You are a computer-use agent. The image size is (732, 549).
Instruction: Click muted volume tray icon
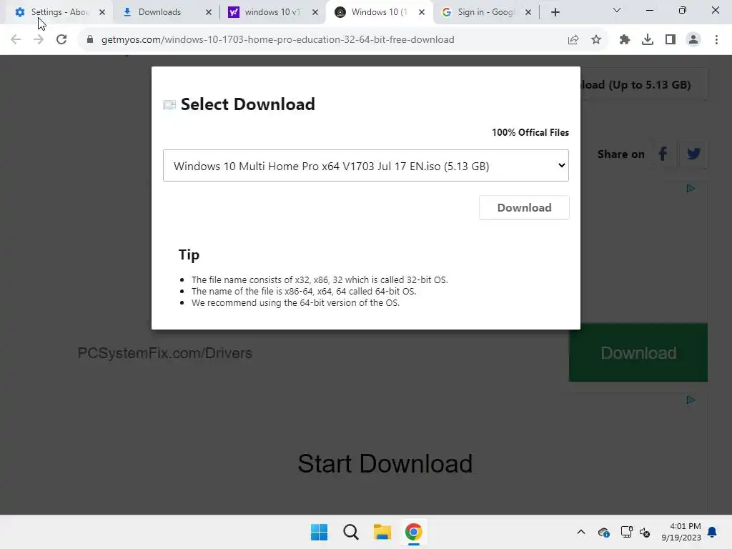pyautogui.click(x=645, y=532)
